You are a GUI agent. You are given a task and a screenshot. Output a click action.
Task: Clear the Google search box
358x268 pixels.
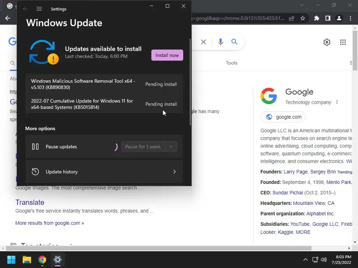[203, 42]
